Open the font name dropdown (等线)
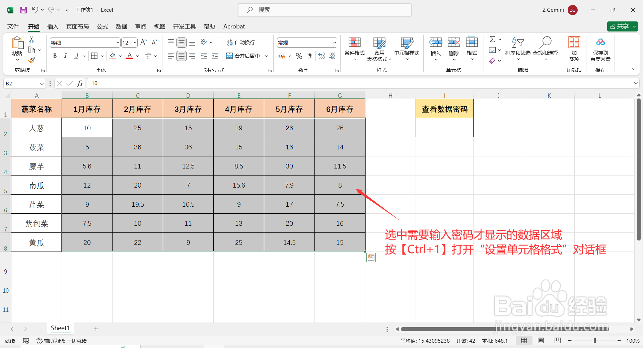This screenshot has height=348, width=643. pyautogui.click(x=118, y=43)
